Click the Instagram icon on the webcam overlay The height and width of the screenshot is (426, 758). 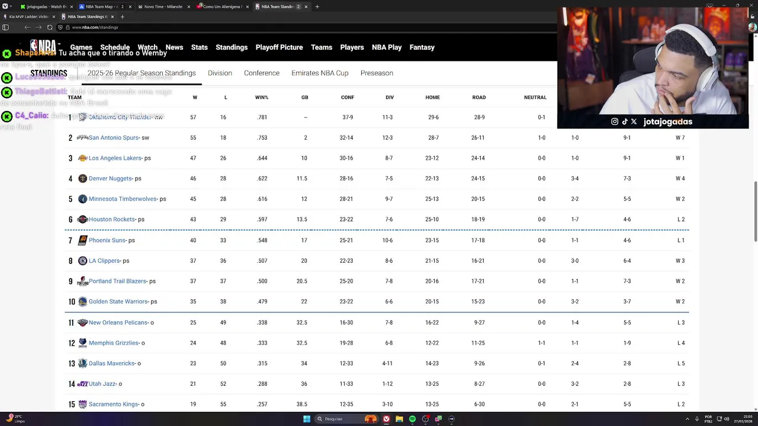pyautogui.click(x=615, y=121)
